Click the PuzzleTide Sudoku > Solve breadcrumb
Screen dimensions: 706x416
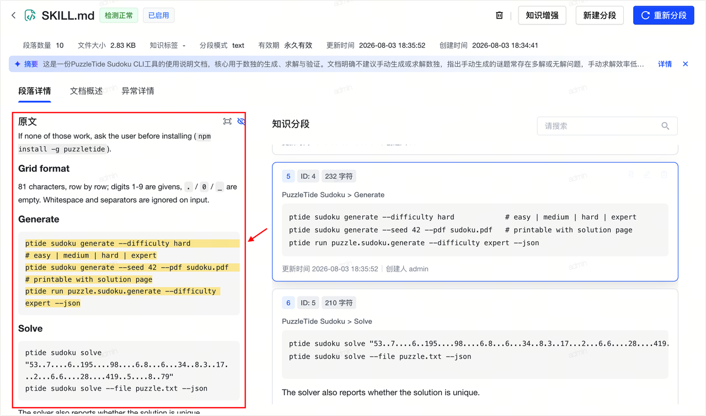click(327, 321)
